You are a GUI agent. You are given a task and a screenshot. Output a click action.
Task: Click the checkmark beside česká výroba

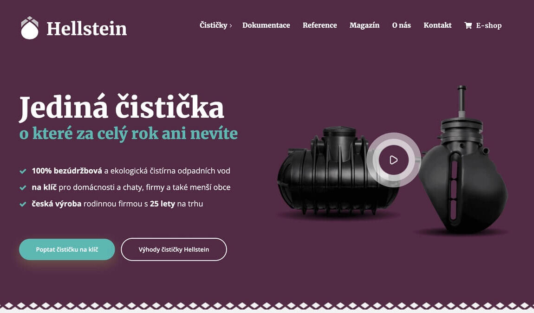pyautogui.click(x=23, y=204)
